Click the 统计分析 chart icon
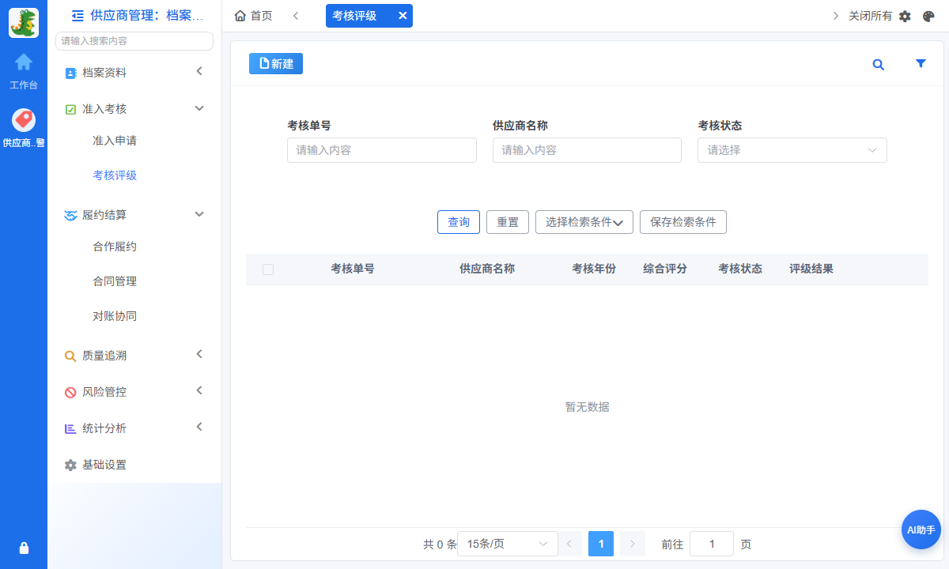The height and width of the screenshot is (569, 949). [x=70, y=428]
